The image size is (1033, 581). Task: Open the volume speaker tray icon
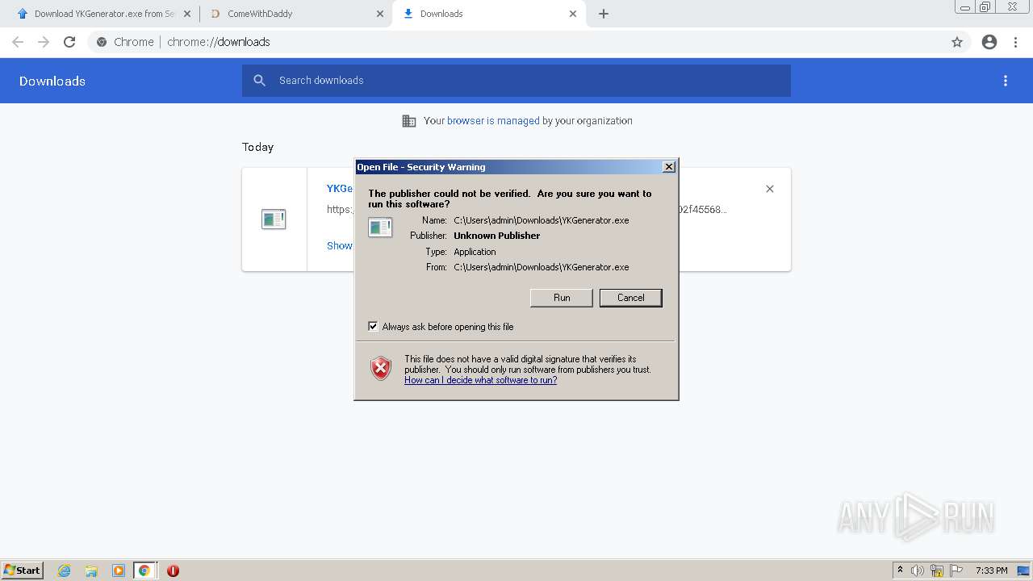[918, 571]
